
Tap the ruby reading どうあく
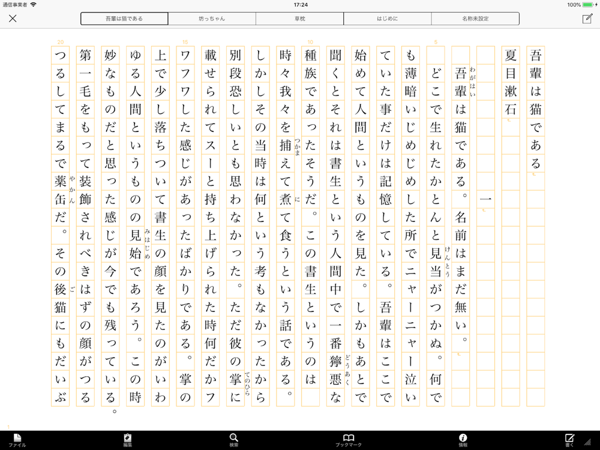pyautogui.click(x=347, y=370)
